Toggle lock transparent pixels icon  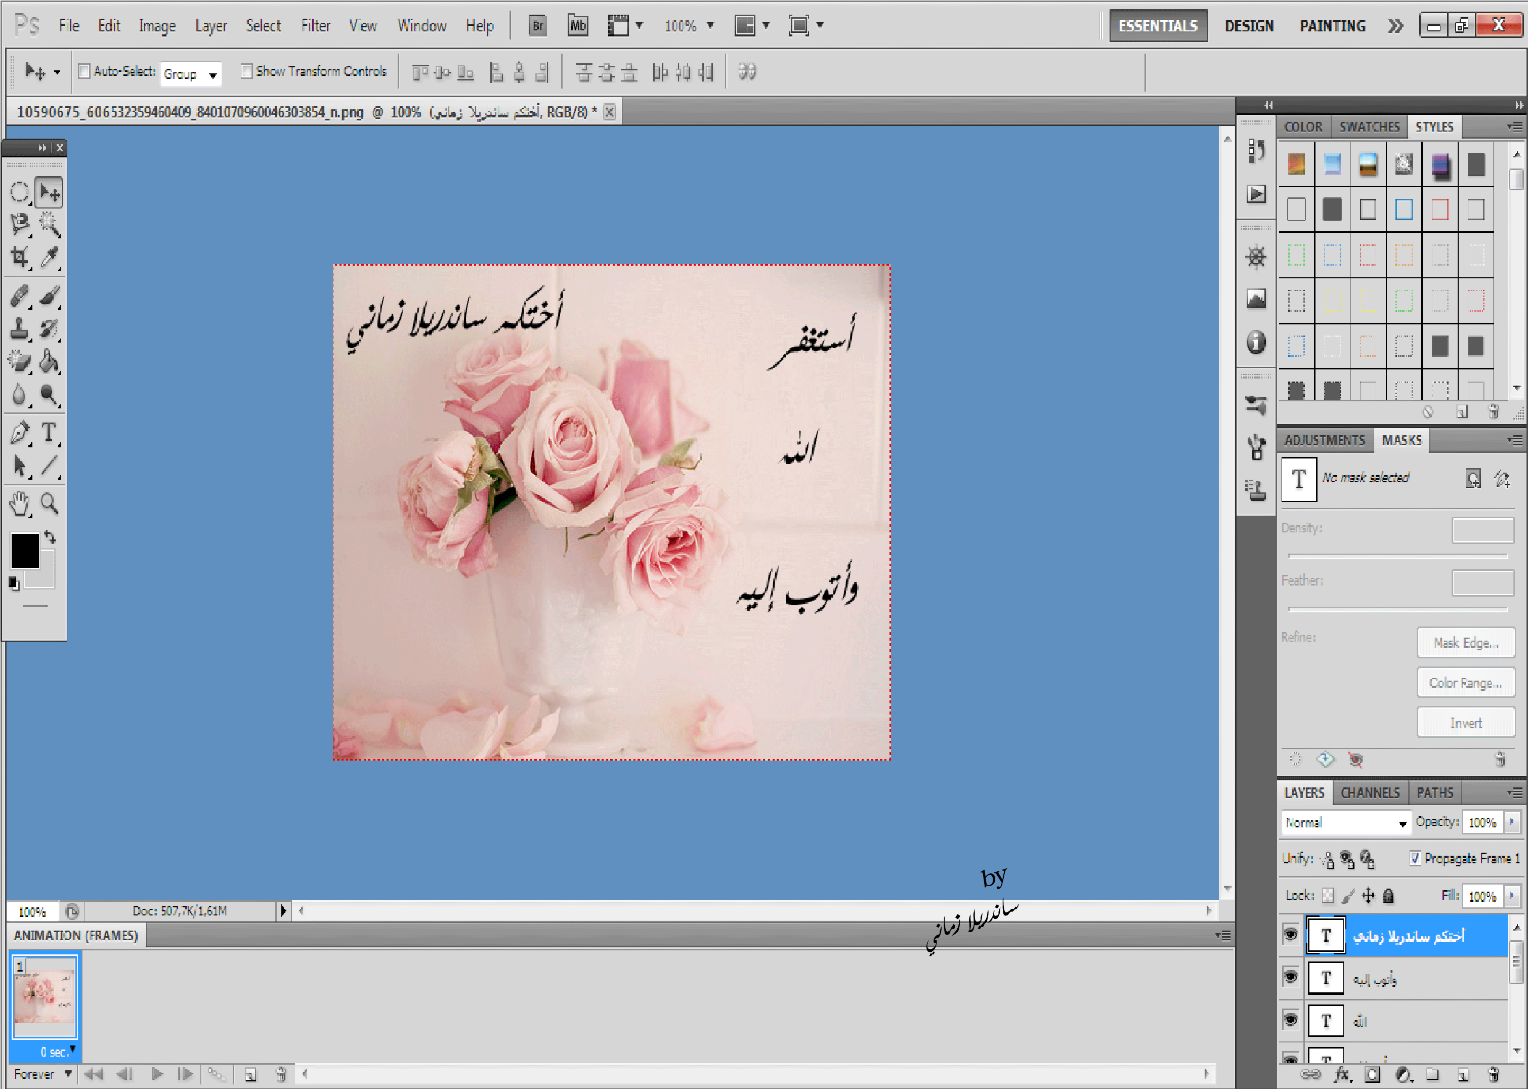[1328, 895]
